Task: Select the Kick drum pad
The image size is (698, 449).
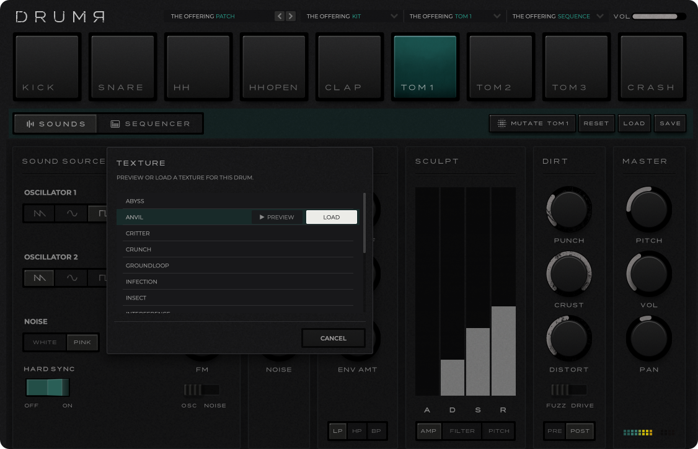Action: tap(47, 67)
